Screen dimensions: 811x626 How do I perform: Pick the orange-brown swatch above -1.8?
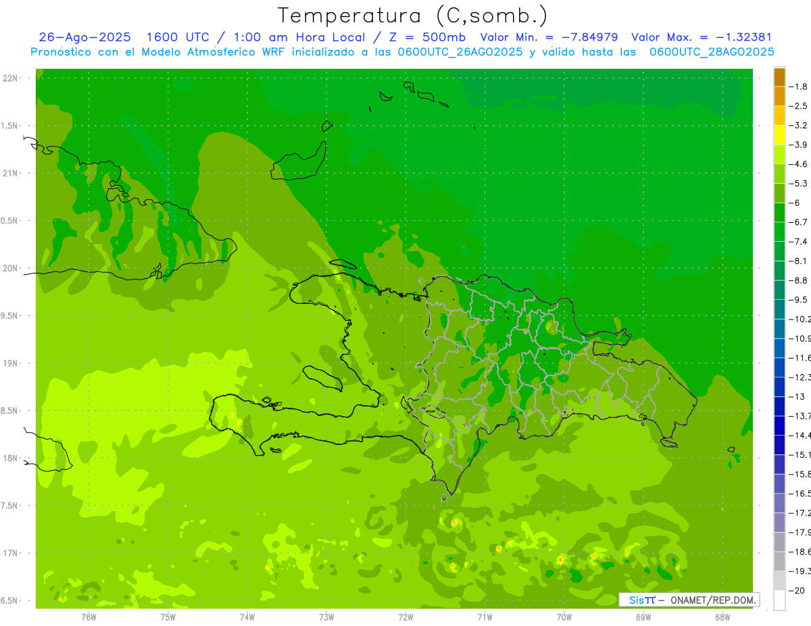pyautogui.click(x=779, y=77)
